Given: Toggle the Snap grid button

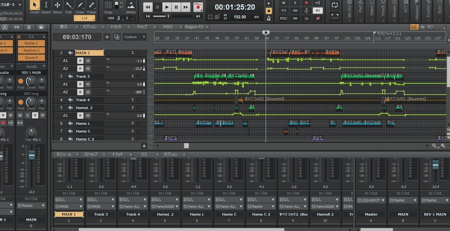Looking at the screenshot, I should pyautogui.click(x=108, y=5).
